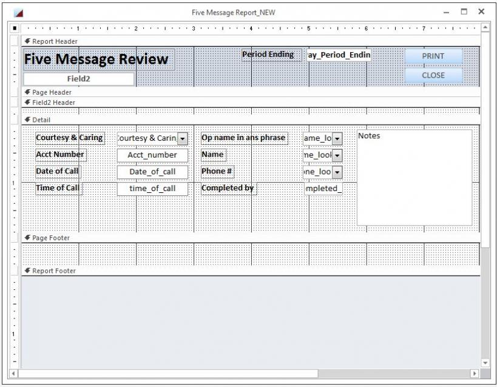Select the Notes text box
The height and width of the screenshot is (387, 497).
[414, 178]
